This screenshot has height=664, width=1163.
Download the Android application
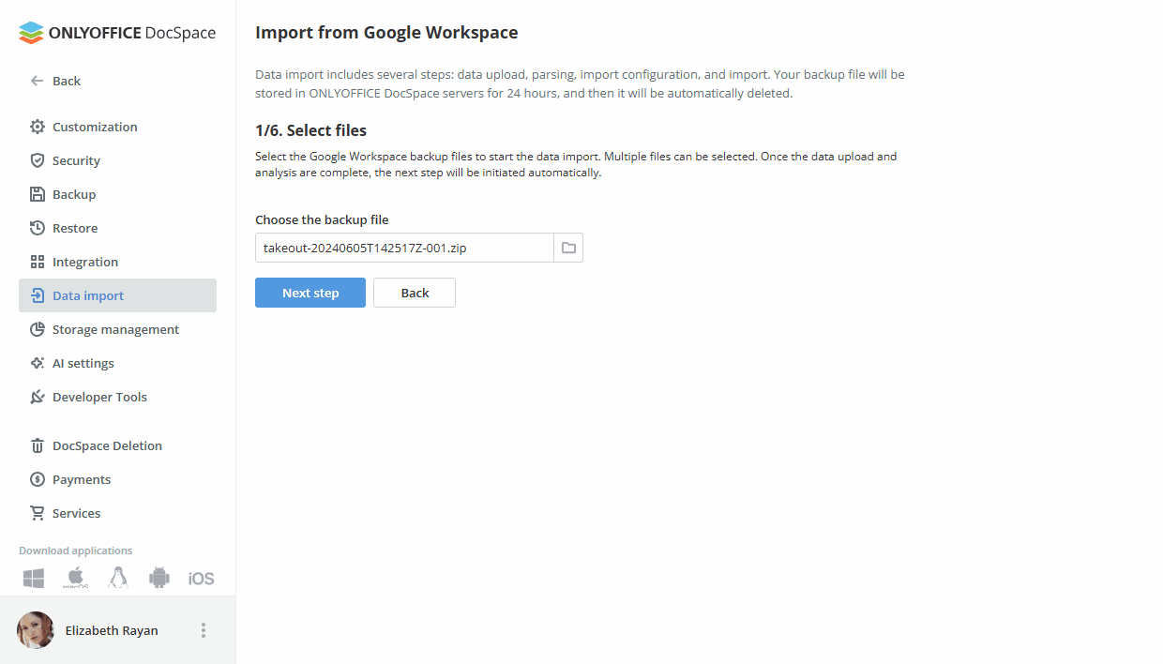click(159, 578)
